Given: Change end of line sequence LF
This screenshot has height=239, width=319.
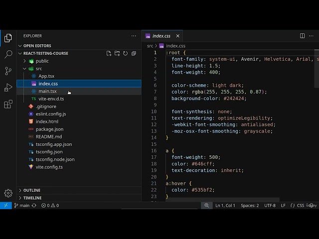Looking at the screenshot, I should tap(283, 206).
